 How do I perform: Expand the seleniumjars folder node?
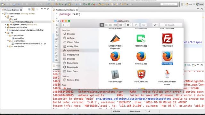[x=8, y=46]
